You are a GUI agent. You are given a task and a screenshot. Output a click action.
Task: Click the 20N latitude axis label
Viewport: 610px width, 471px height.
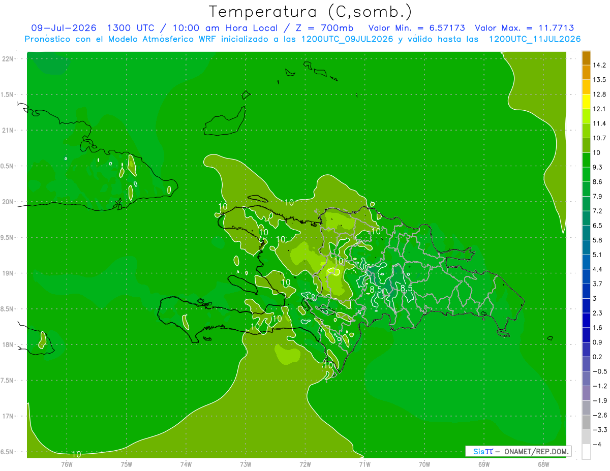tap(8, 202)
